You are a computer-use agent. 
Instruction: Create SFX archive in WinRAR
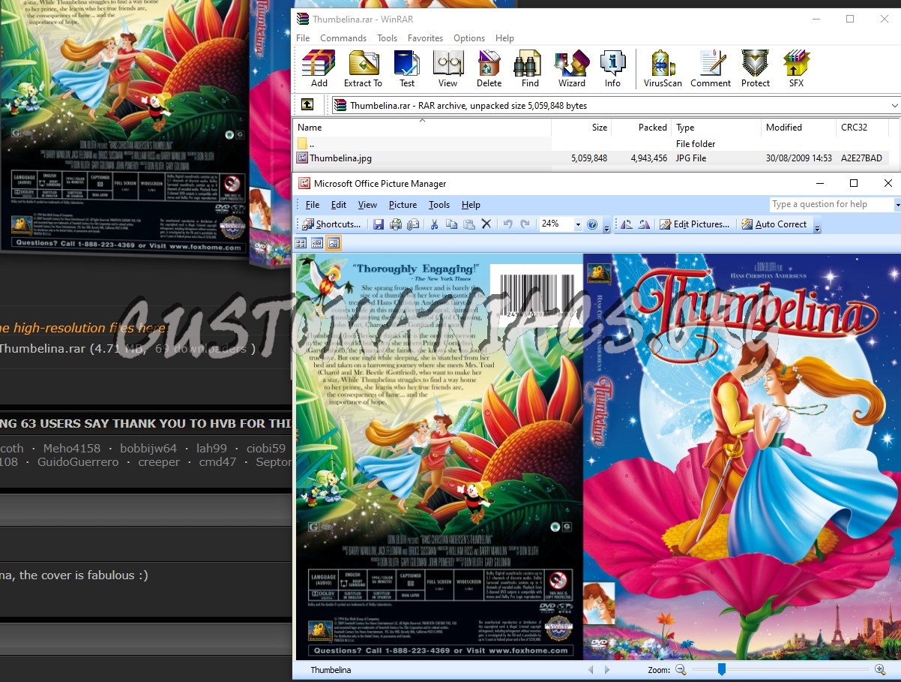click(x=796, y=69)
